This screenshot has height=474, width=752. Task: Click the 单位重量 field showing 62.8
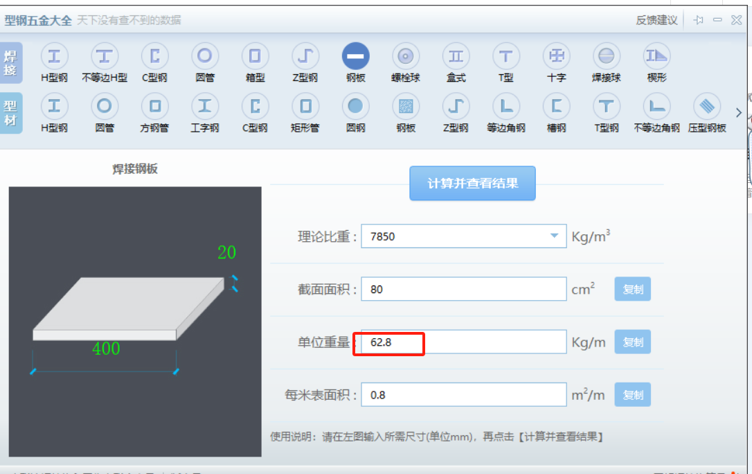[x=464, y=342]
